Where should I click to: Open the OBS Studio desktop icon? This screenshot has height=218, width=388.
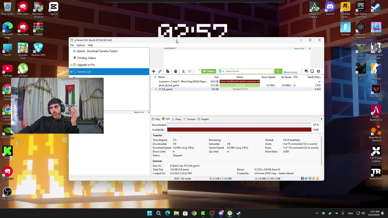point(8,194)
